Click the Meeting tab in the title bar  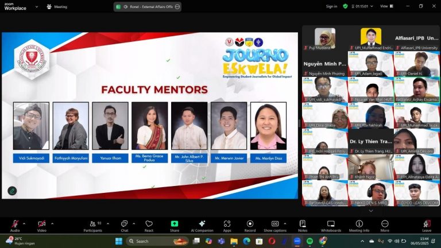coord(57,7)
